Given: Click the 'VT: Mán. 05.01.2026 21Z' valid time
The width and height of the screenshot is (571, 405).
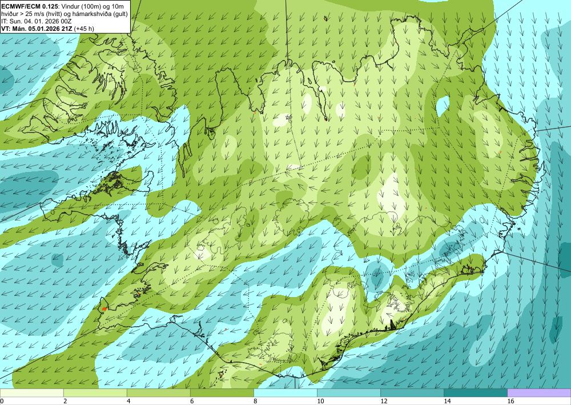Looking at the screenshot, I should tap(37, 29).
